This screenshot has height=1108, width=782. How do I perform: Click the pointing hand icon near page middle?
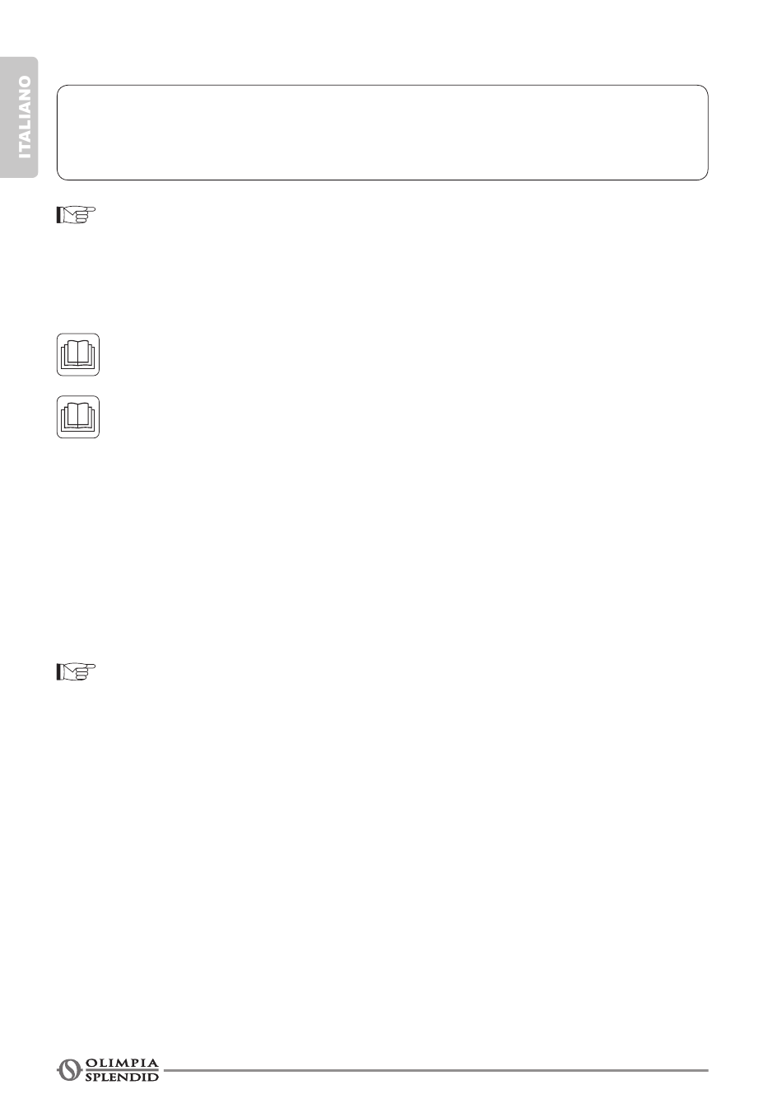click(76, 672)
